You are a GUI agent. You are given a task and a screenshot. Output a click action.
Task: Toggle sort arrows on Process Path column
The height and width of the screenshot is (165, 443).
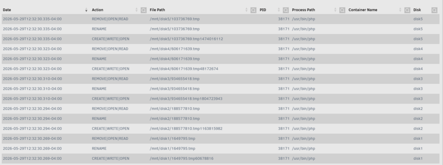[x=335, y=10]
